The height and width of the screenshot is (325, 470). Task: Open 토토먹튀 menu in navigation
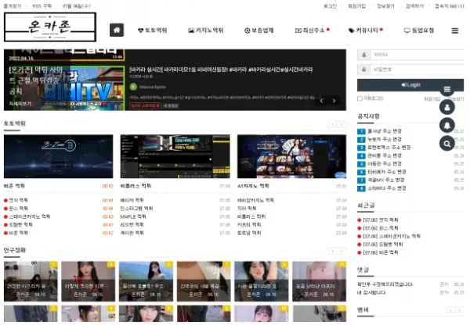[153, 30]
